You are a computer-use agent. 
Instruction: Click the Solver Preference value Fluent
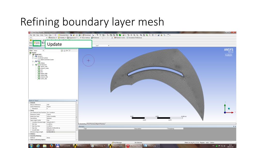pyautogui.click(x=61, y=107)
